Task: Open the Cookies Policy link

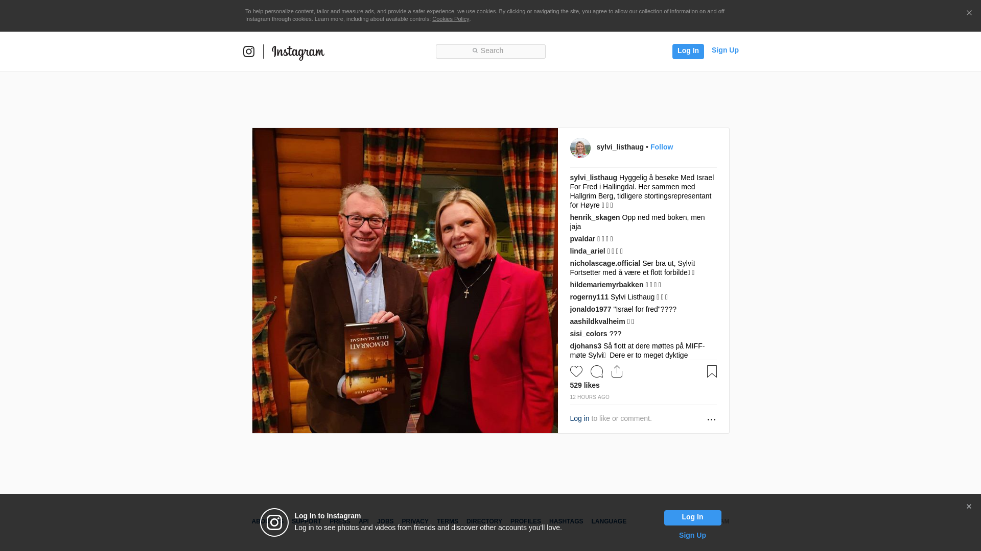Action: pos(451,19)
